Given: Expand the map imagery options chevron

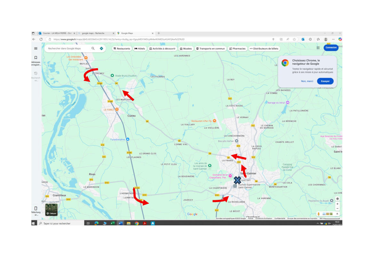Looking at the screenshot, I should pyautogui.click(x=337, y=214).
